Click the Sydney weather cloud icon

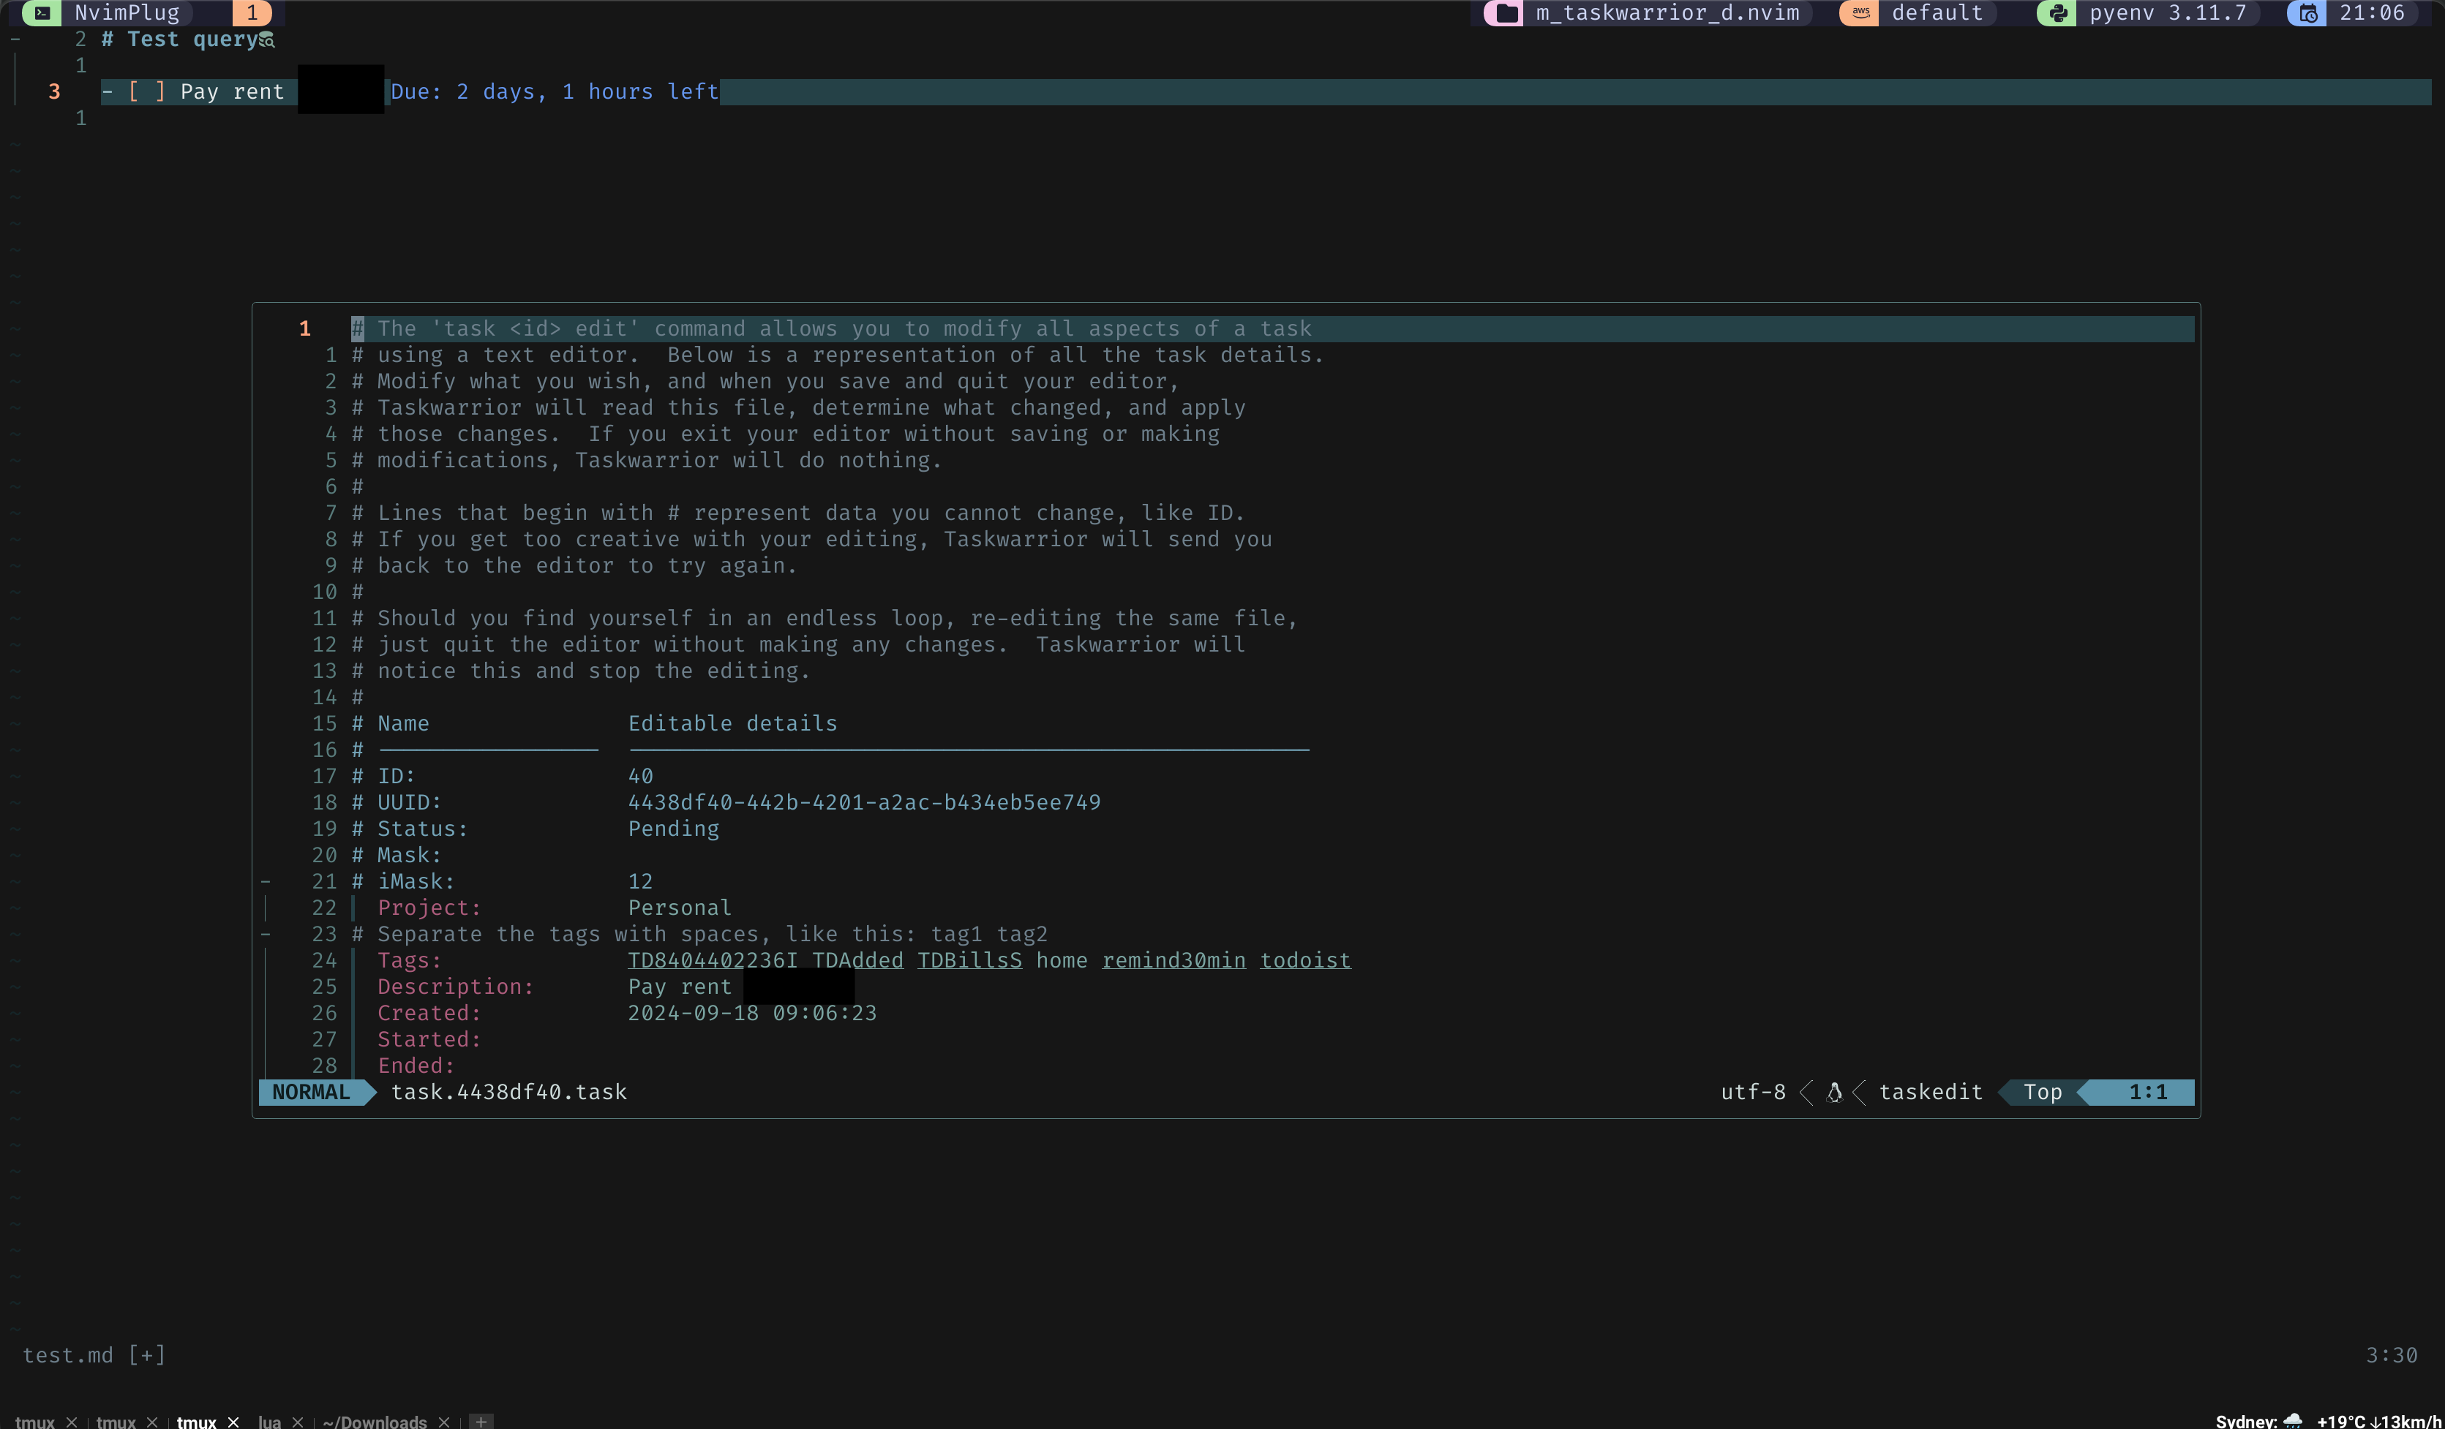click(x=2293, y=1420)
